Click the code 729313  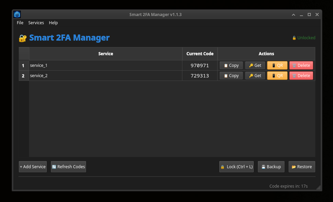tap(200, 75)
